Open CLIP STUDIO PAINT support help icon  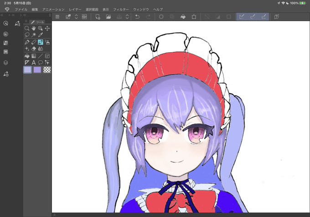(x=277, y=16)
